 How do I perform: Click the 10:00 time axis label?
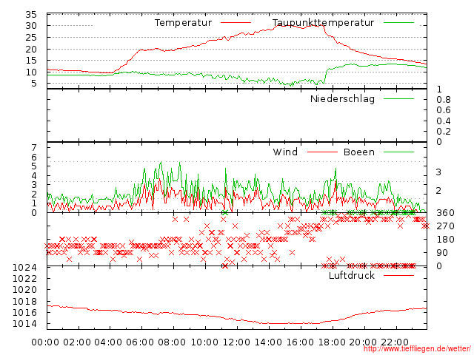point(204,342)
